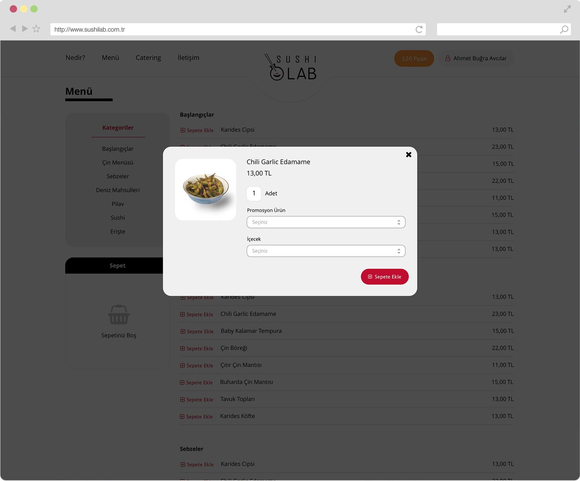The image size is (580, 481).
Task: Select the Sushi category
Action: tap(118, 218)
